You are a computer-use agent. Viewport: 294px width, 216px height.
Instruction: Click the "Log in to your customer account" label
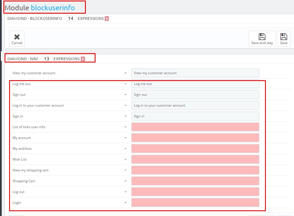click(38, 105)
